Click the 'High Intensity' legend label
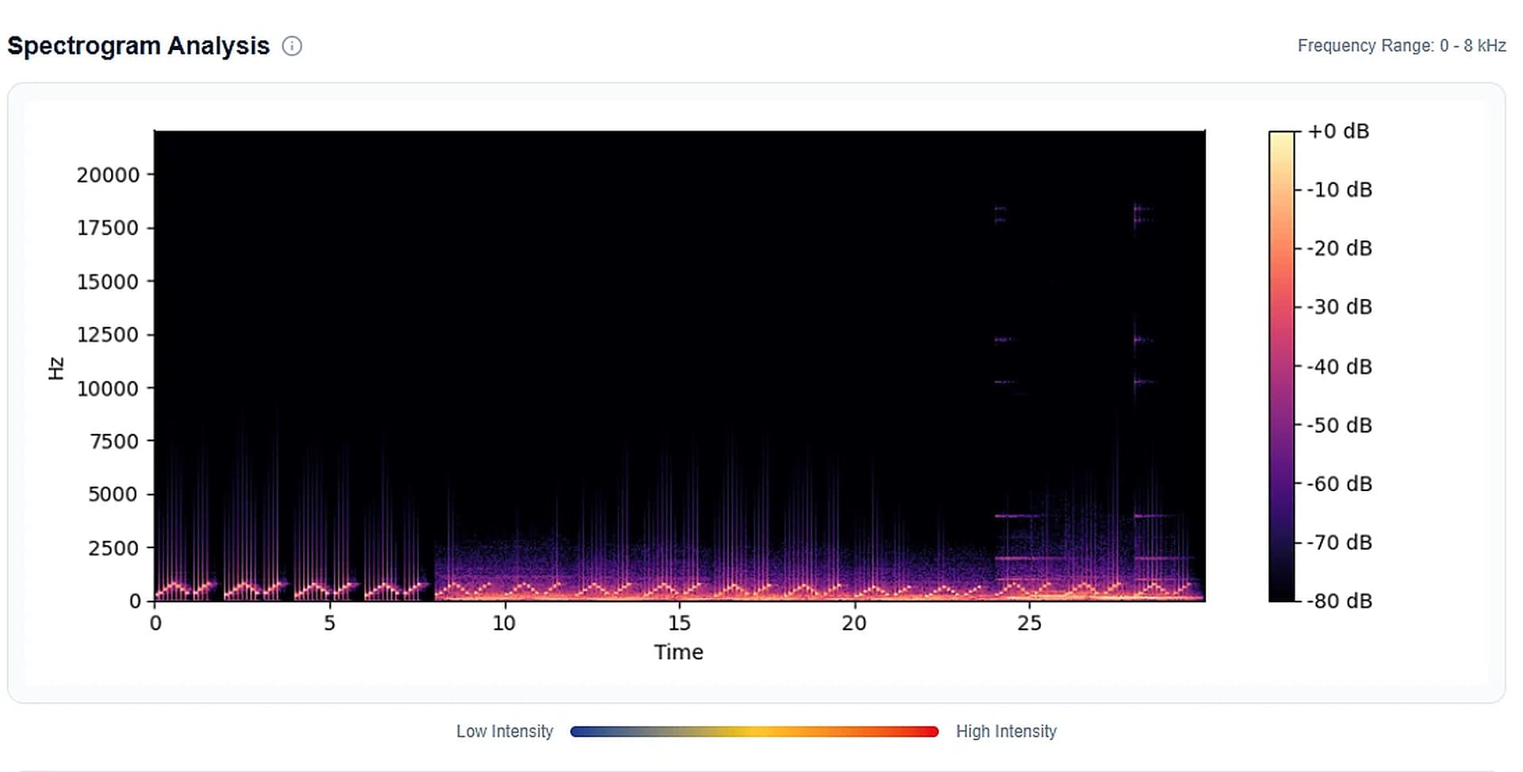The image size is (1523, 772). click(x=1006, y=732)
